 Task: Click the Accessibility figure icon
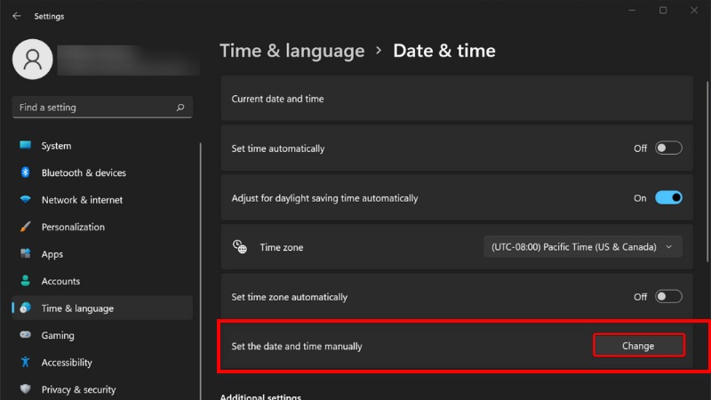[26, 362]
